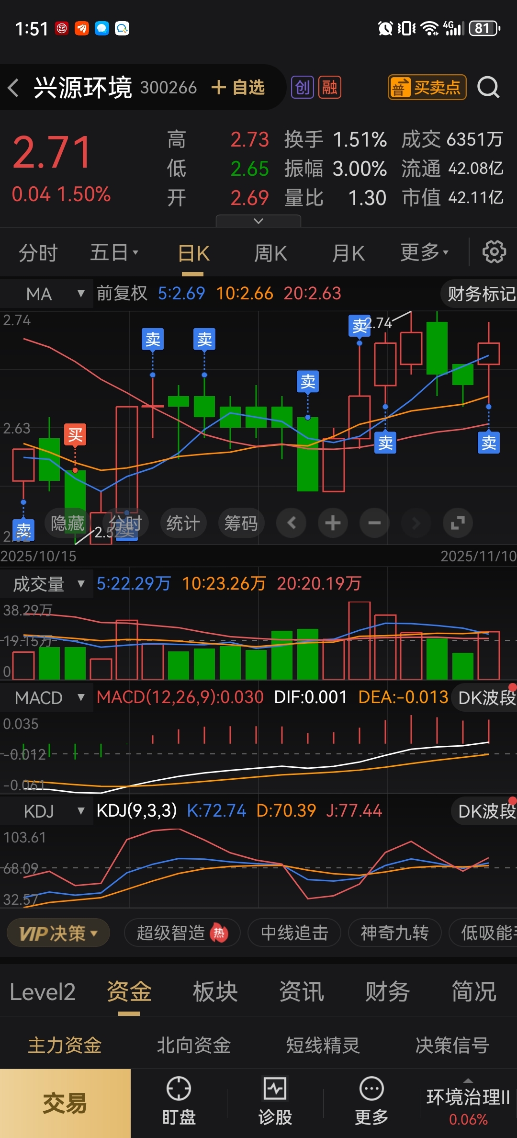Open the bottom 更多 menu icon
This screenshot has width=517, height=1138.
click(371, 1101)
